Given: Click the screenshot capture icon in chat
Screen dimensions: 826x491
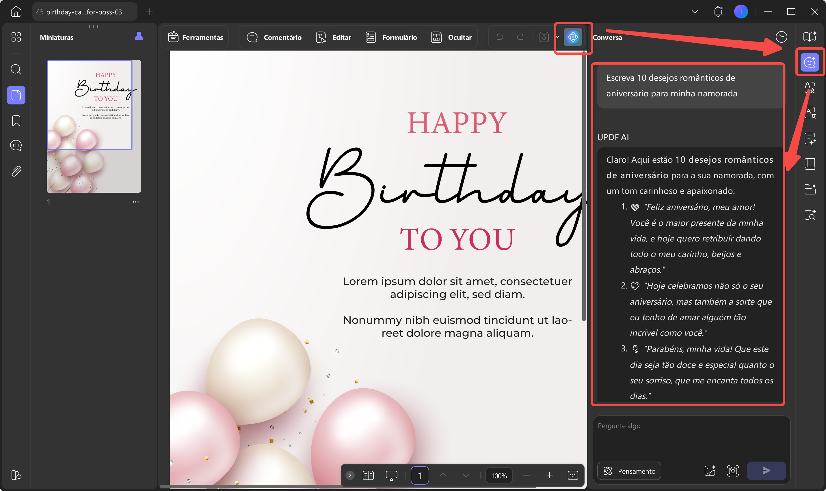Looking at the screenshot, I should pos(733,471).
